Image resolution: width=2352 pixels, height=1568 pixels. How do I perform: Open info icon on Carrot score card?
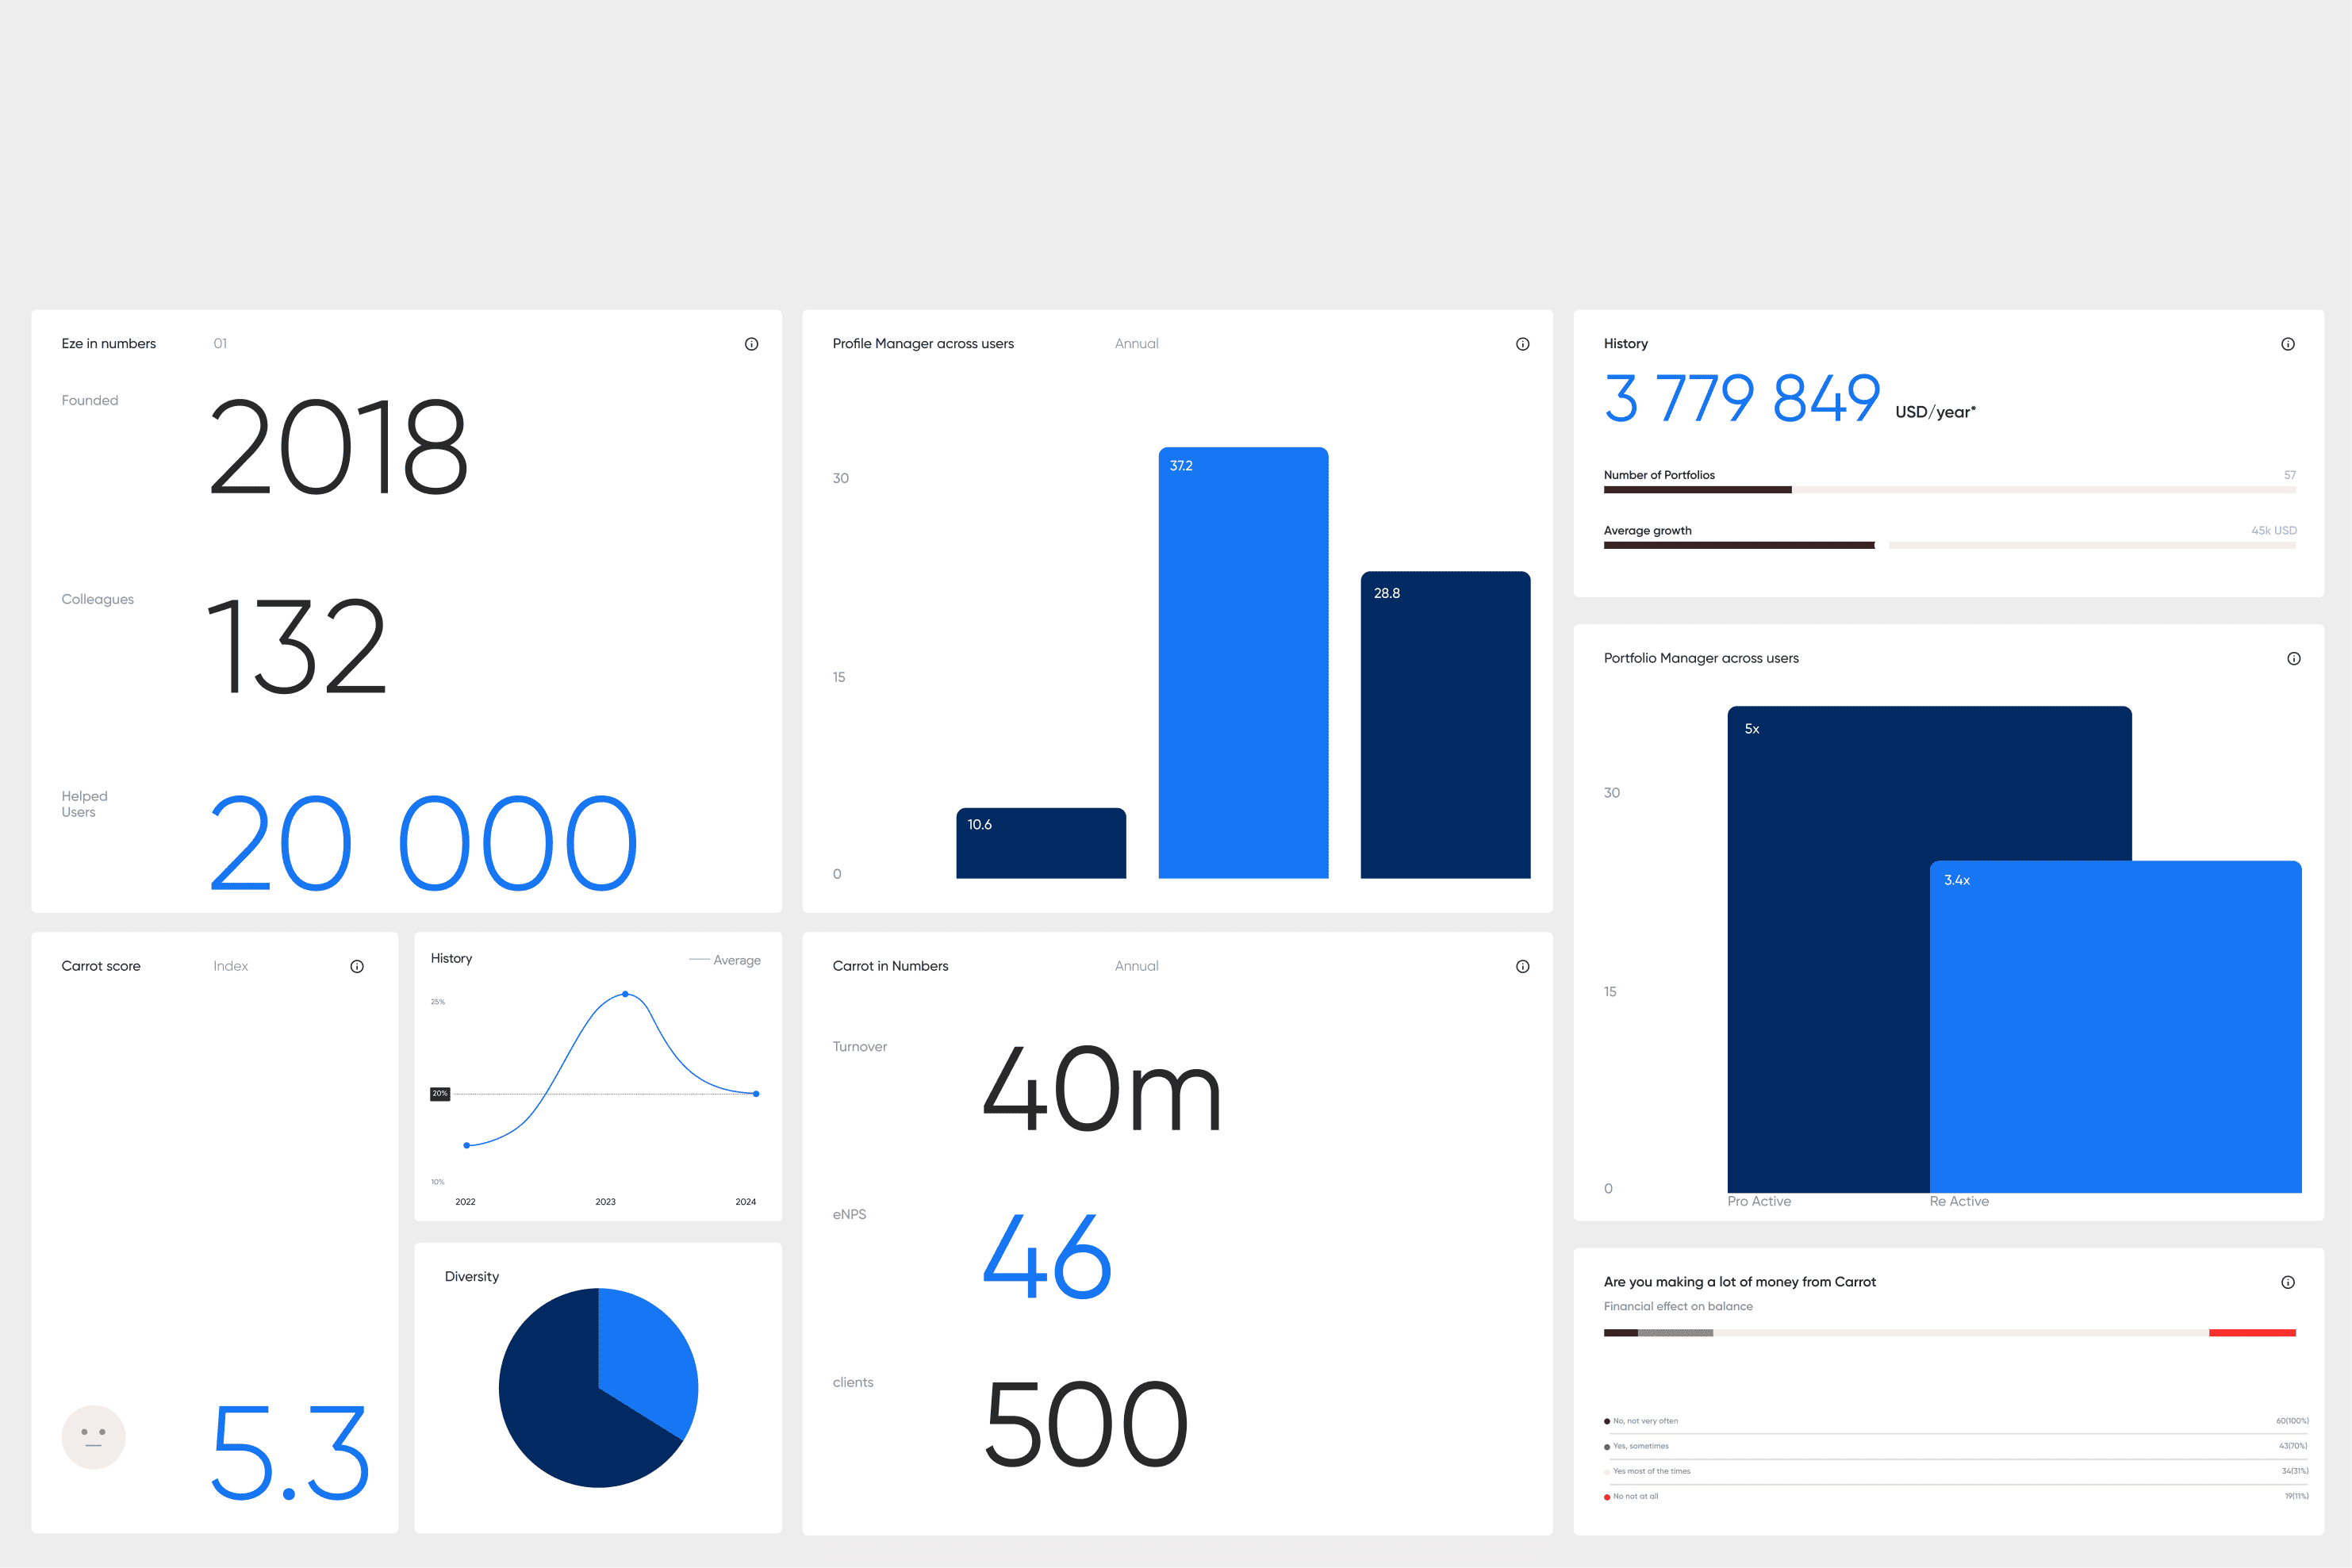(x=357, y=966)
